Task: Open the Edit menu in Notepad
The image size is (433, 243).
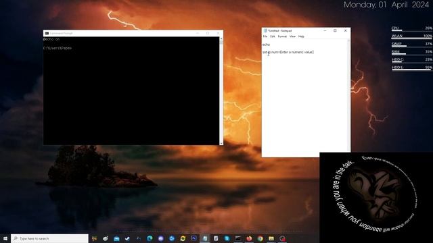Action: [x=273, y=36]
